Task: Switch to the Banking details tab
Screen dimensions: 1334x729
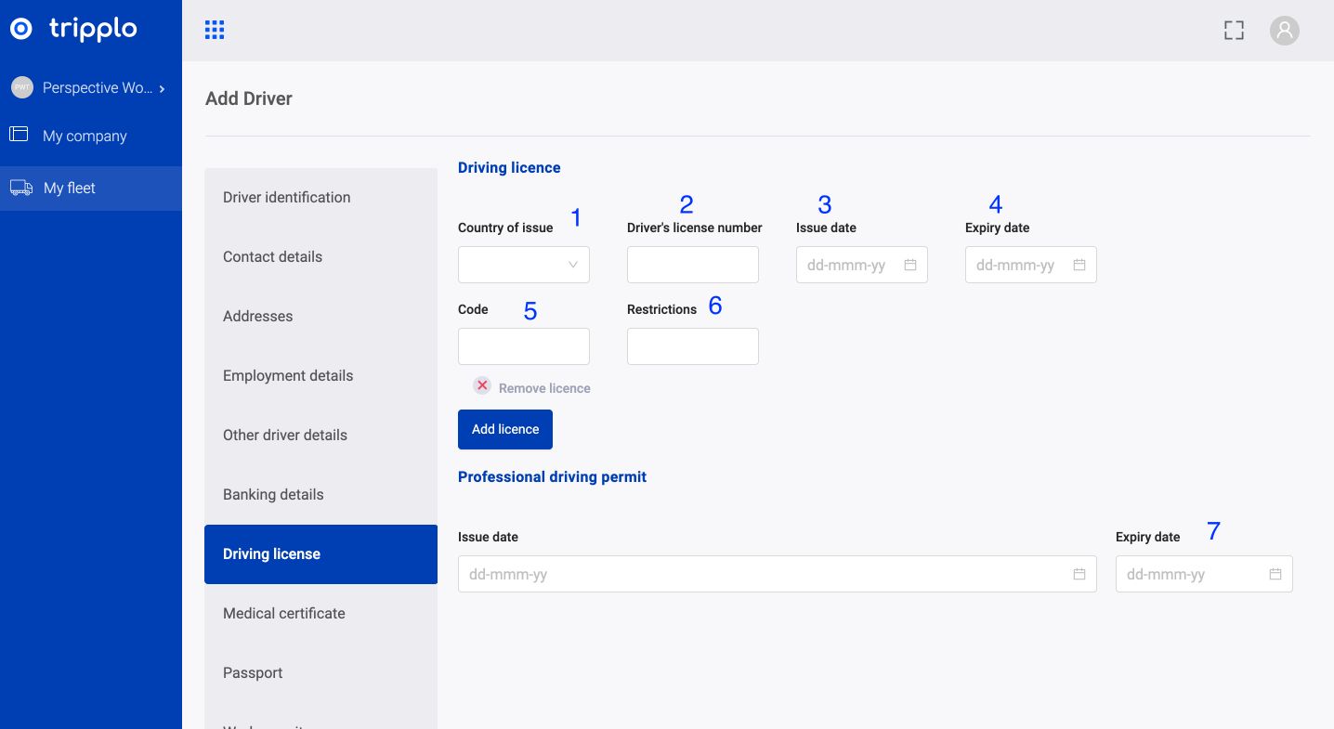Action: point(273,495)
